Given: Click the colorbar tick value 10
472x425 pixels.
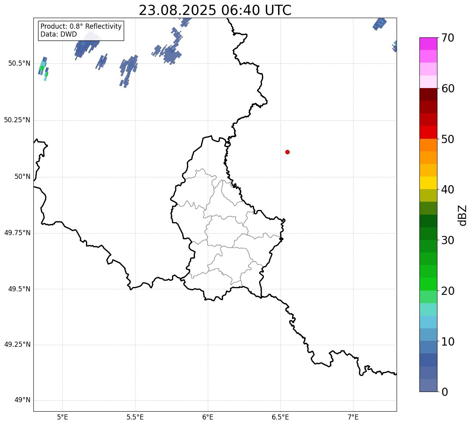Looking at the screenshot, I should coord(448,341).
